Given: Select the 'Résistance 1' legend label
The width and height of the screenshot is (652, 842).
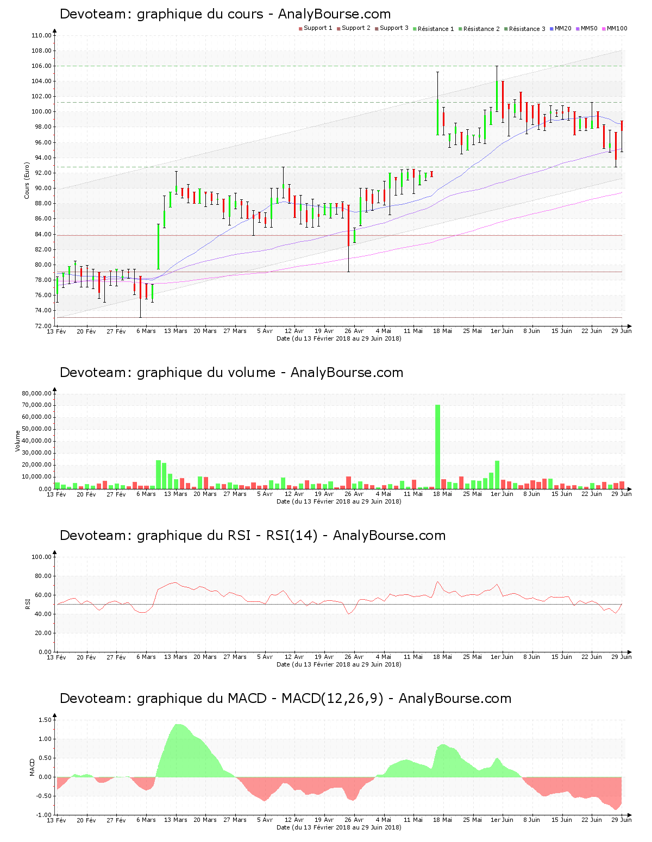Looking at the screenshot, I should click(x=436, y=29).
